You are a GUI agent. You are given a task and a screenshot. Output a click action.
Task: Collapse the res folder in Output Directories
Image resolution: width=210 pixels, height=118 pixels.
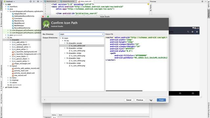63,41
